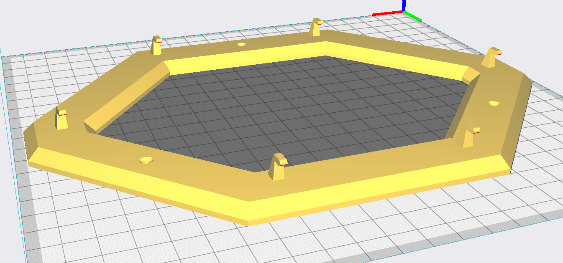The height and width of the screenshot is (263, 563).
Task: Click the flat top of the front-right frame segment
Action: coord(376,167)
